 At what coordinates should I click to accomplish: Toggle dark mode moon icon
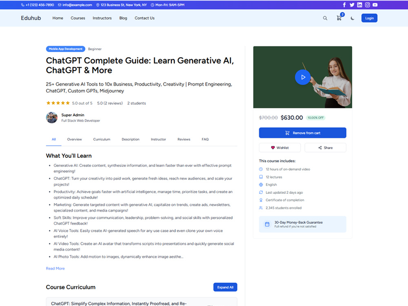click(x=353, y=18)
